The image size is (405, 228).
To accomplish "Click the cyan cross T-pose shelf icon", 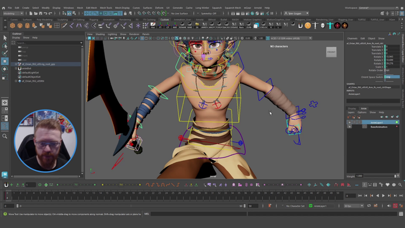I will [x=330, y=25].
